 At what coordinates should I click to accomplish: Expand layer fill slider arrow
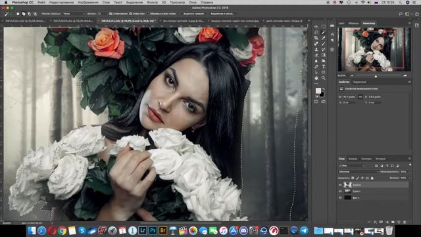pos(409,178)
